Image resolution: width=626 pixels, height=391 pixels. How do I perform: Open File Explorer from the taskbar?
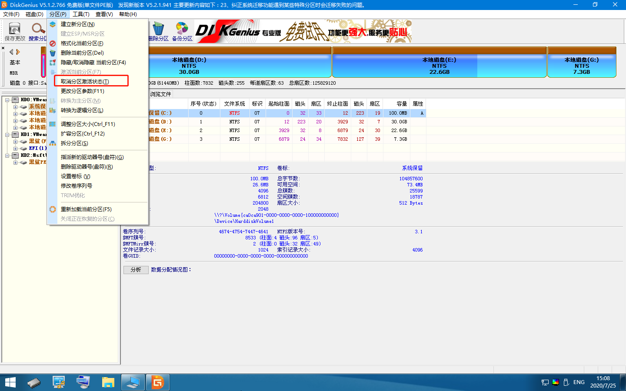[x=108, y=382]
